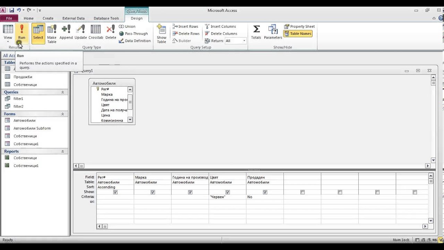Screen dimensions: 444x250
Task: Click the Criteria cell containing No
Action: pos(265,197)
